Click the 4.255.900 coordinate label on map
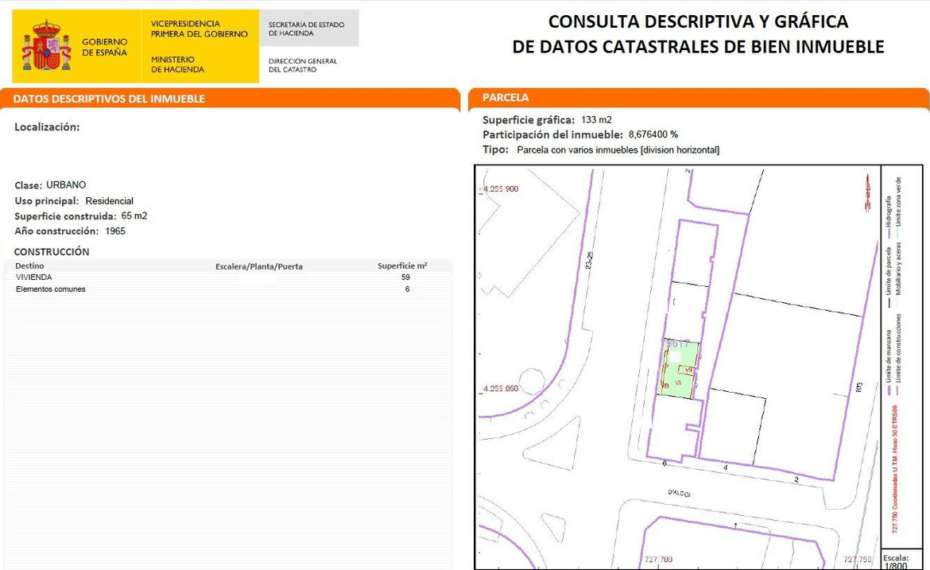Screen dimensions: 930x570 tap(501, 189)
